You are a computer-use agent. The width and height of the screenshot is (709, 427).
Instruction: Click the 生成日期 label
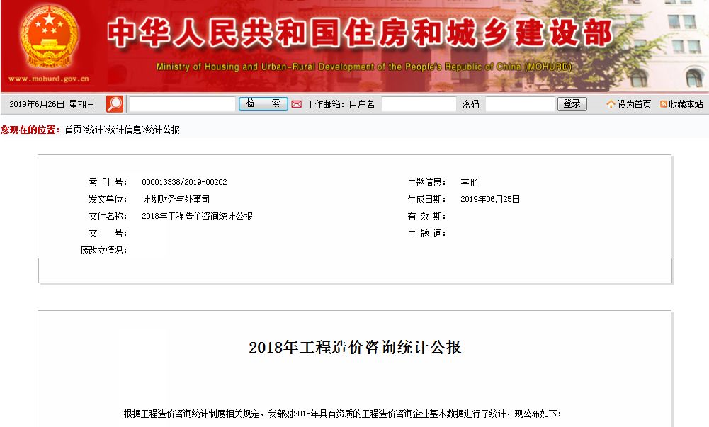click(x=426, y=199)
